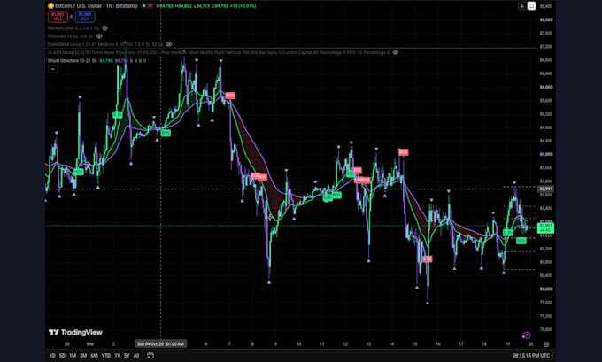Set the time range to 1Y
The width and height of the screenshot is (602, 362).
(118, 356)
